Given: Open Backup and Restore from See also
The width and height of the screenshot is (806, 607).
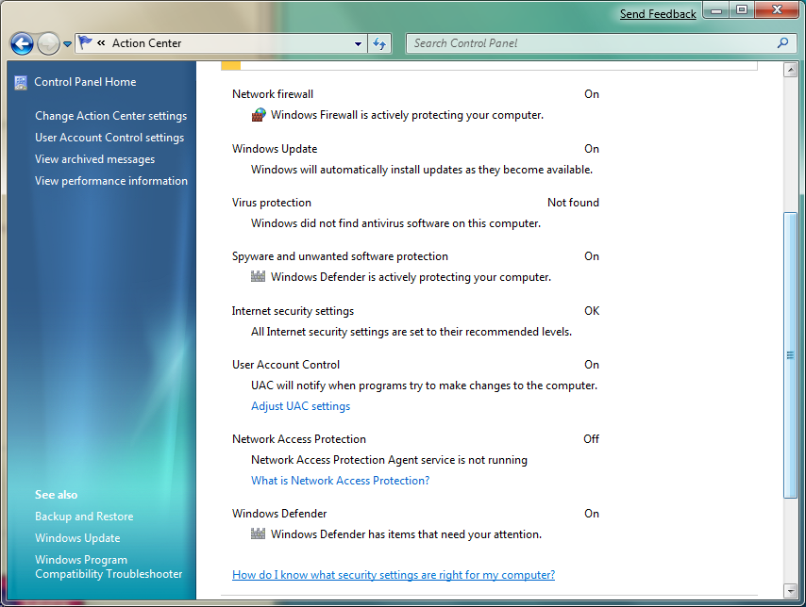Looking at the screenshot, I should [84, 517].
